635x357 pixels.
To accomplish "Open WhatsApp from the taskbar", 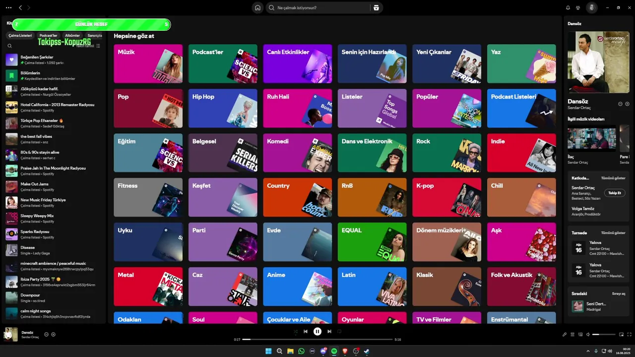I will coord(301,351).
